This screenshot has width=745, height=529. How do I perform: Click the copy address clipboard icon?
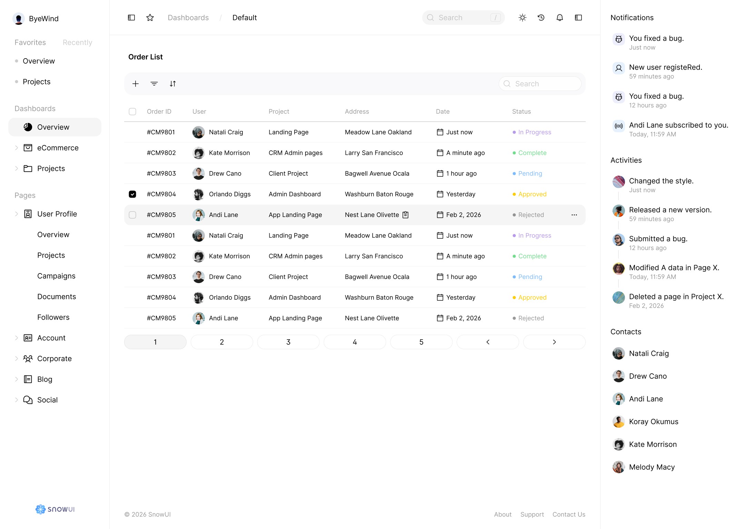pos(406,215)
